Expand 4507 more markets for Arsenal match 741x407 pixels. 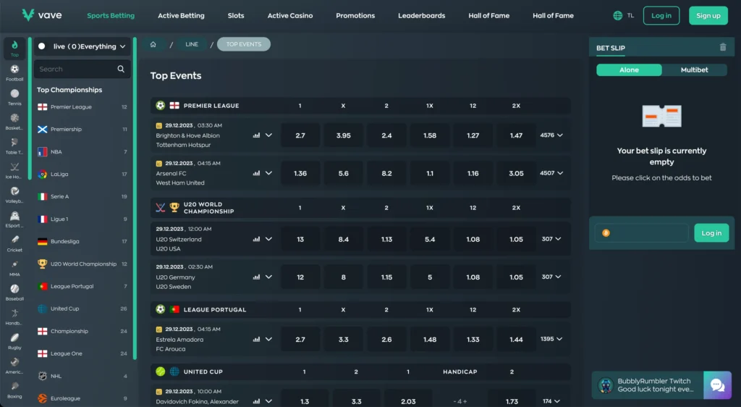(551, 173)
